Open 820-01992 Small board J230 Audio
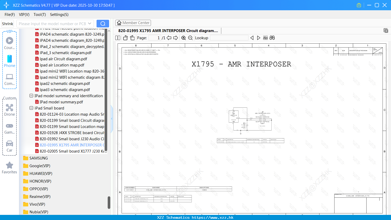 [70, 139]
